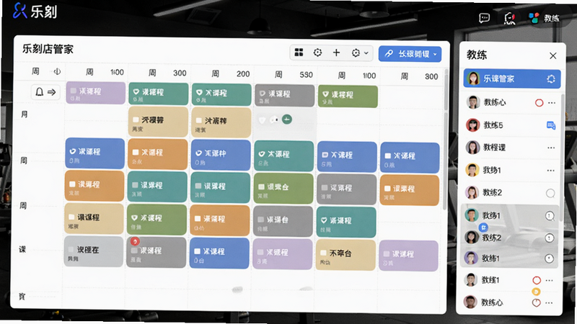This screenshot has width=577, height=324.
Task: Select the empty circle beside the pink-avatar 教练2 row
Action: pos(550,193)
